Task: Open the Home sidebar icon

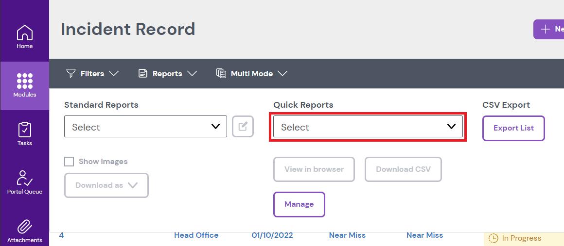Action: pos(24,33)
